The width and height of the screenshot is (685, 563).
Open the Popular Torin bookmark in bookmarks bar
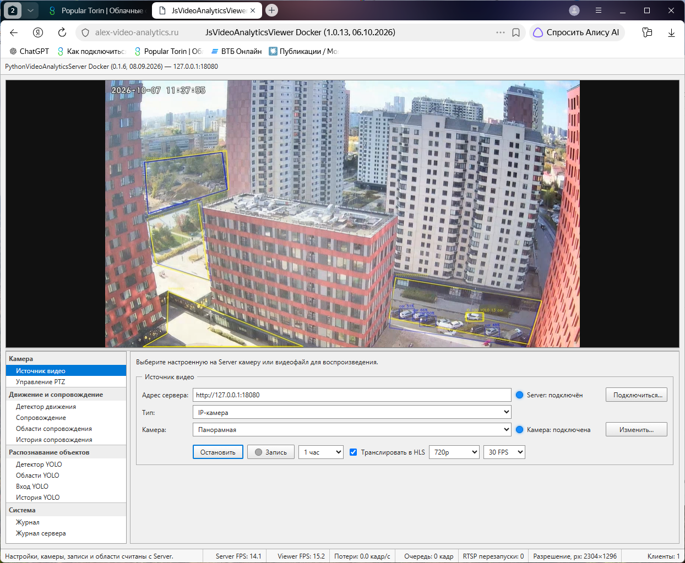pos(168,51)
